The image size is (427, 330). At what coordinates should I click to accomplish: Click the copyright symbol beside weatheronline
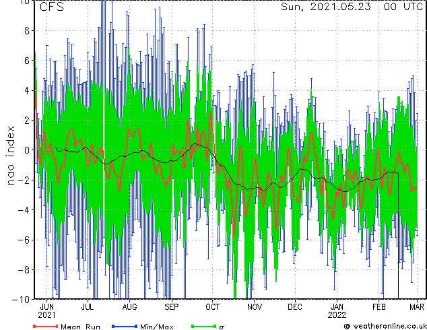[347, 327]
